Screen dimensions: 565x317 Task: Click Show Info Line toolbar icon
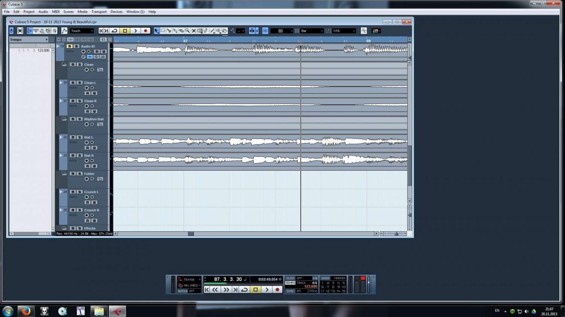(x=36, y=31)
